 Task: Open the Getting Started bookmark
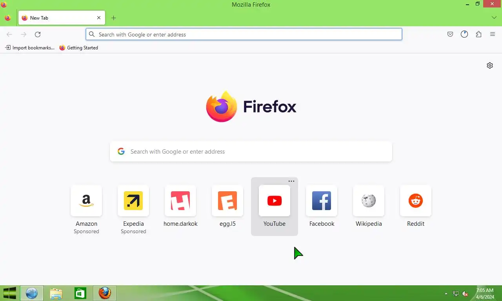click(79, 48)
